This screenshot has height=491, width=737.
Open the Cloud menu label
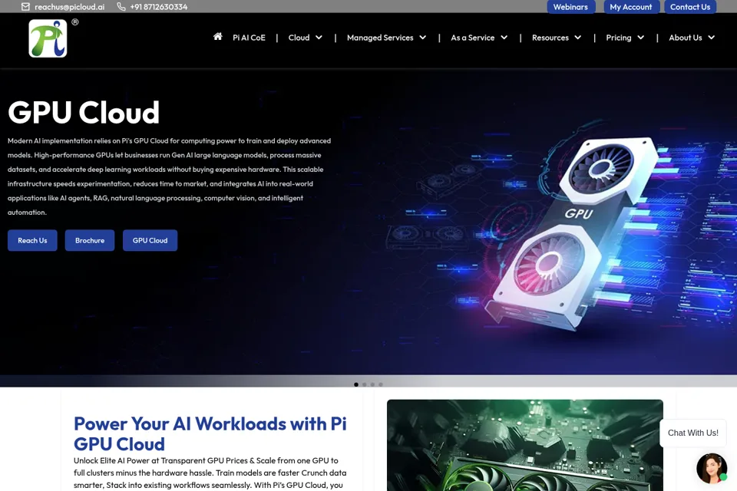point(299,38)
